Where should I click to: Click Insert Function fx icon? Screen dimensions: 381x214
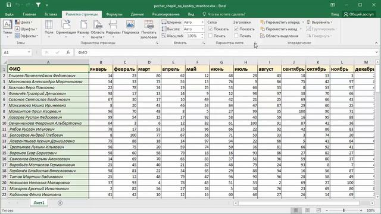click(x=68, y=52)
